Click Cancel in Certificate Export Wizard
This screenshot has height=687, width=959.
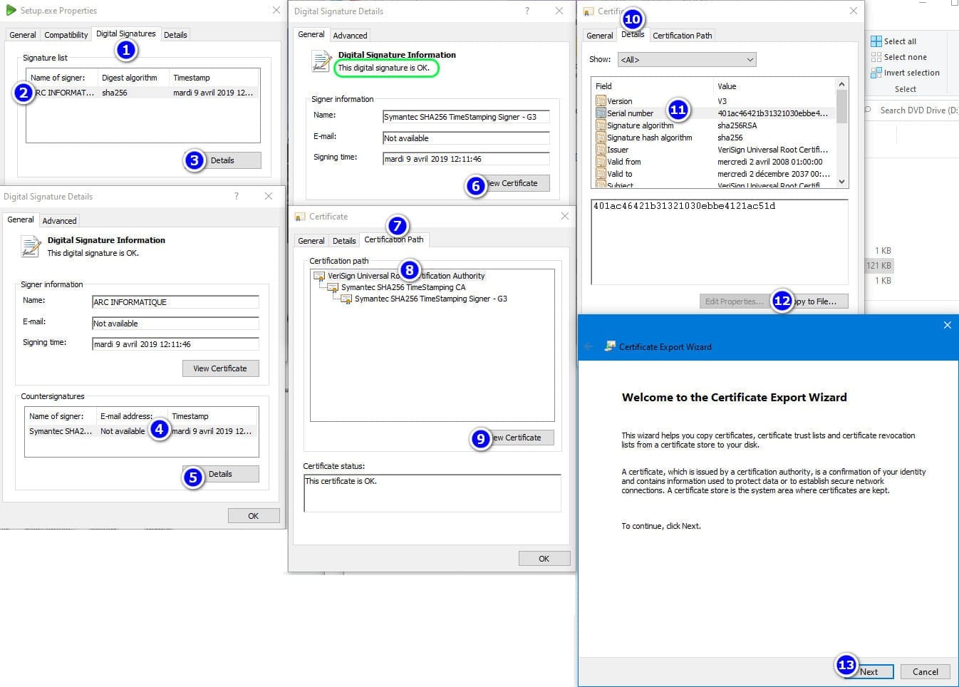925,671
